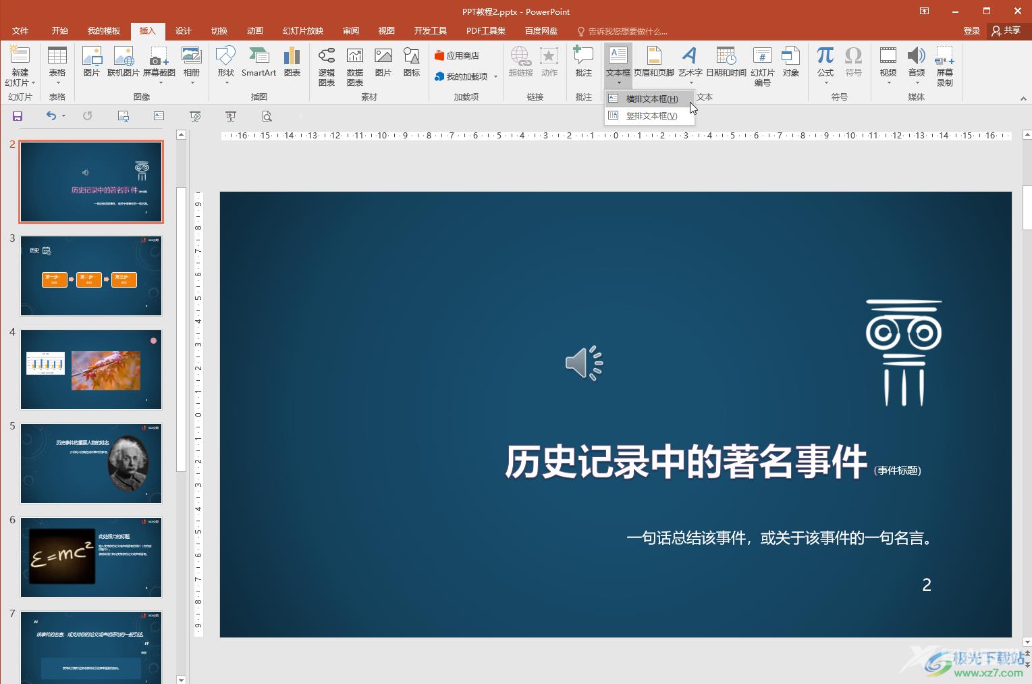Screen dimensions: 1032x684
Task: Select slide 5 thumbnail with Einstein portrait
Action: point(91,463)
